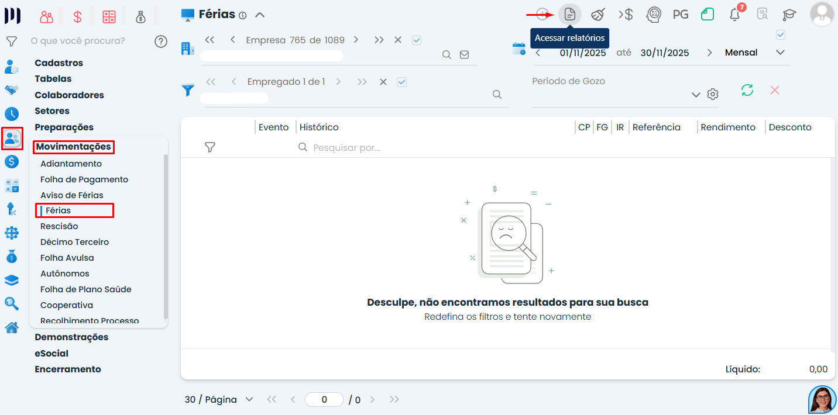Go to the sidebar home icon
The width and height of the screenshot is (838, 415).
coord(12,327)
